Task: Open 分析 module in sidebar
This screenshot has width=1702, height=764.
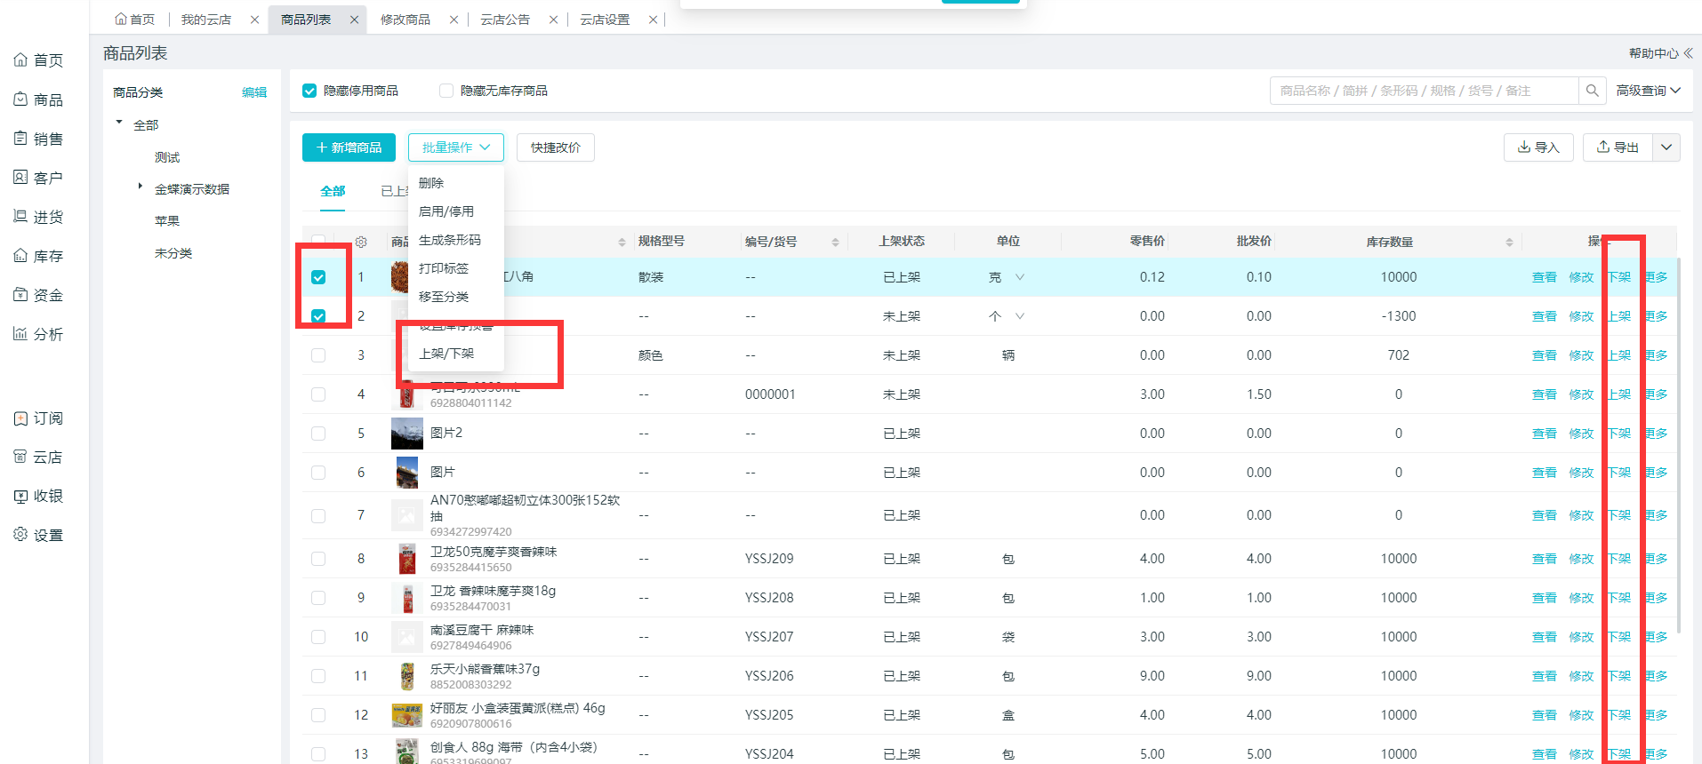Action: click(x=38, y=334)
